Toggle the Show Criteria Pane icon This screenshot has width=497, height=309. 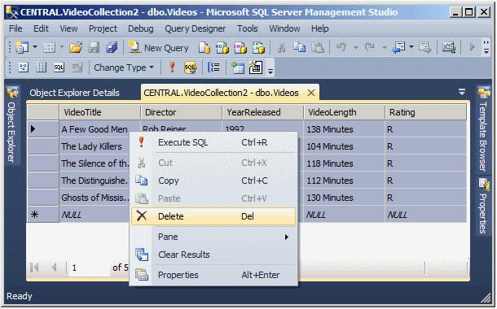[x=42, y=67]
